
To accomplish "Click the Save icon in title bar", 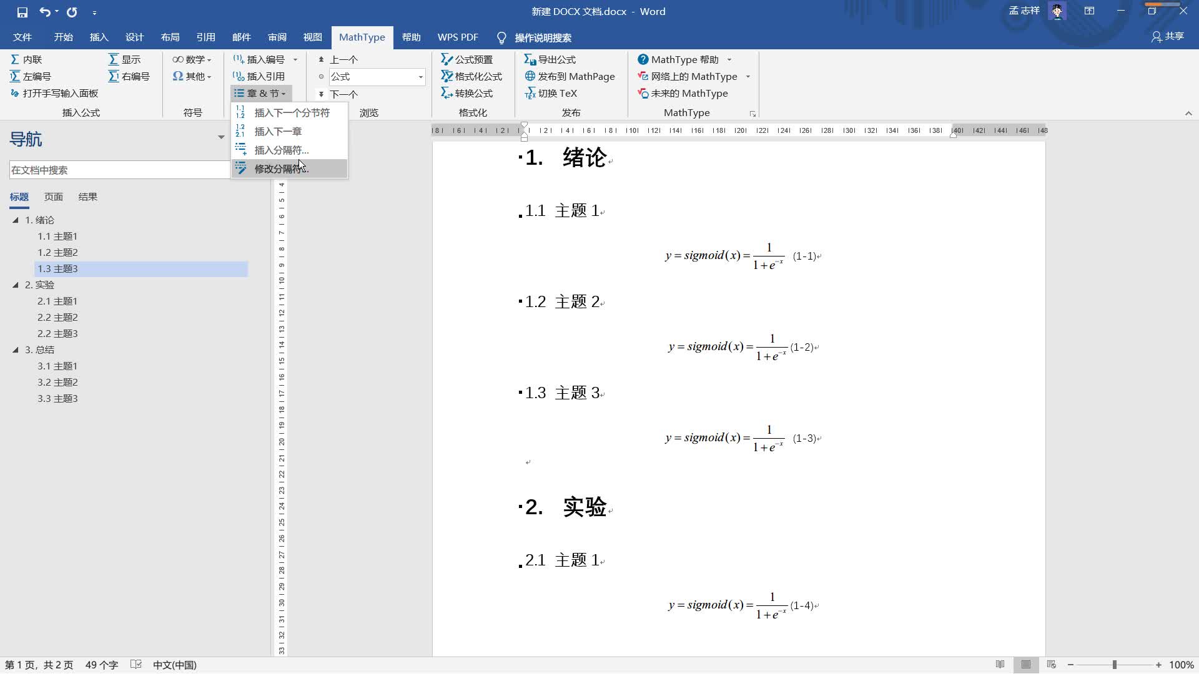I will [x=22, y=12].
